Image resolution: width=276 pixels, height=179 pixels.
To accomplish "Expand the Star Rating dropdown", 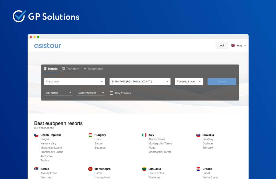I will click(x=58, y=93).
